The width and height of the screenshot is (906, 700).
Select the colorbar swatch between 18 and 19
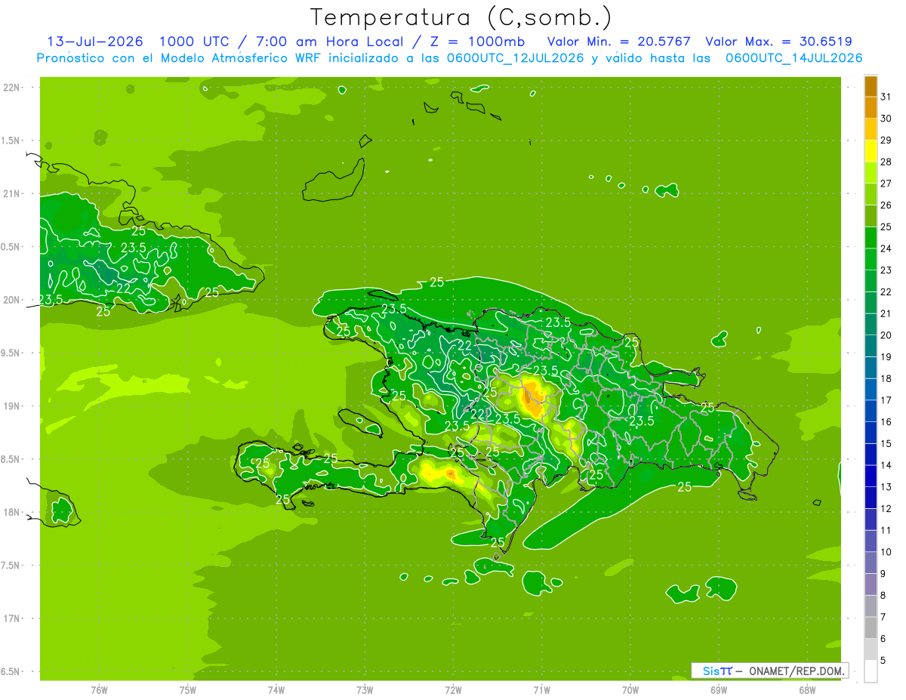tap(871, 368)
